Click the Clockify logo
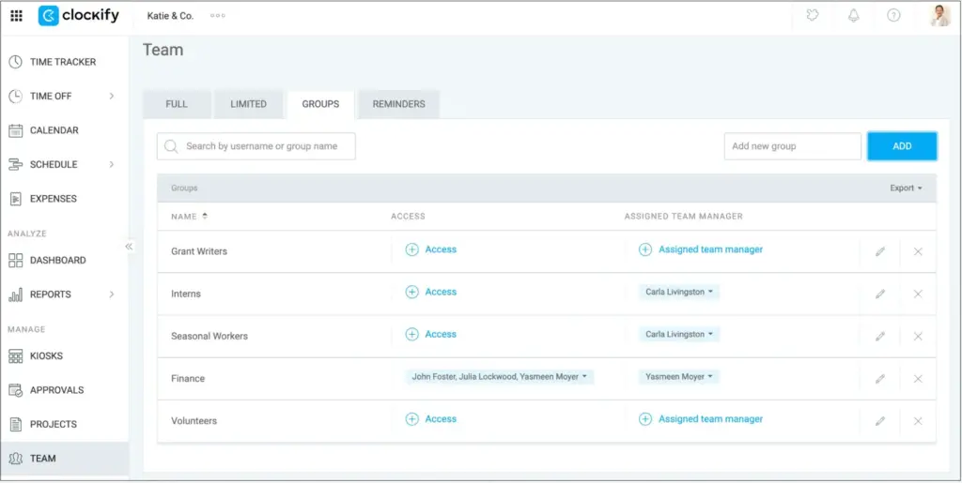 (x=78, y=16)
